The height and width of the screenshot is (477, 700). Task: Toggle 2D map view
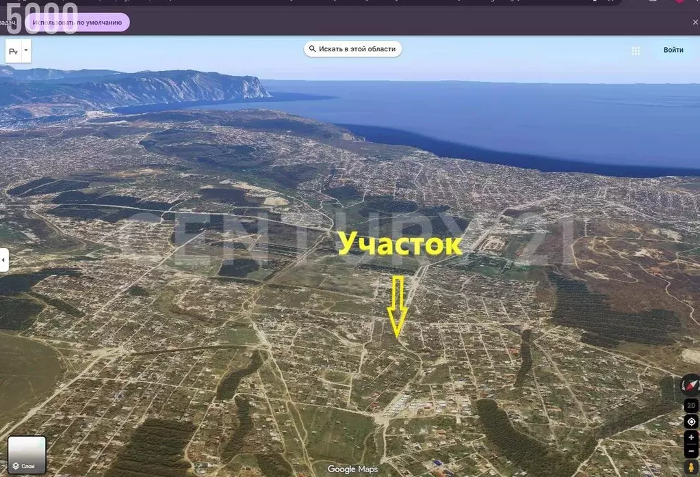click(x=690, y=404)
